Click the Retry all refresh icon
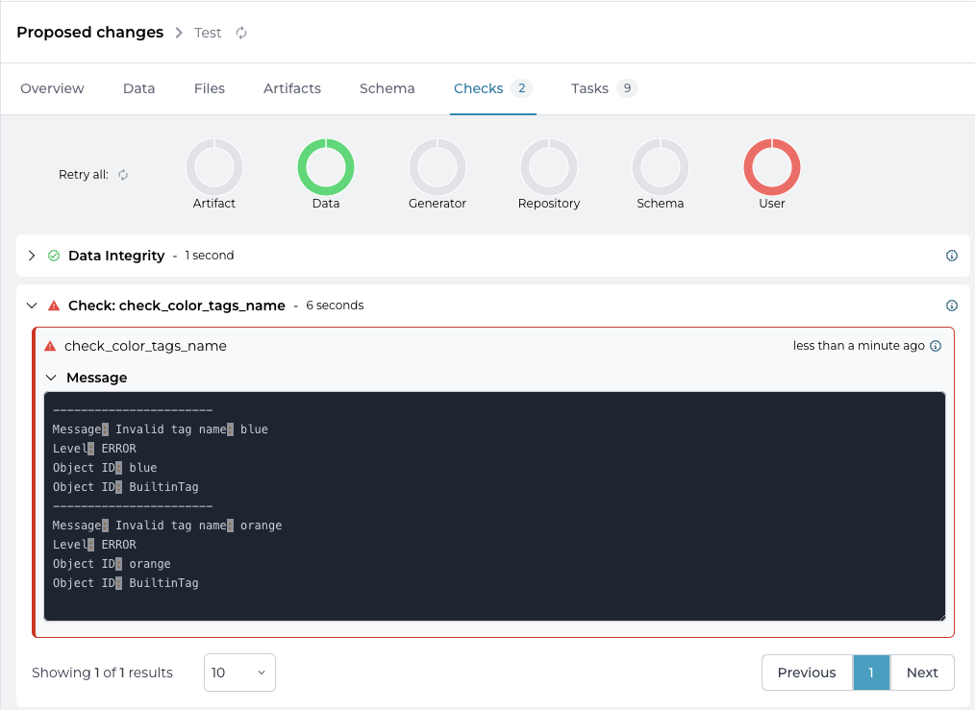 (123, 175)
